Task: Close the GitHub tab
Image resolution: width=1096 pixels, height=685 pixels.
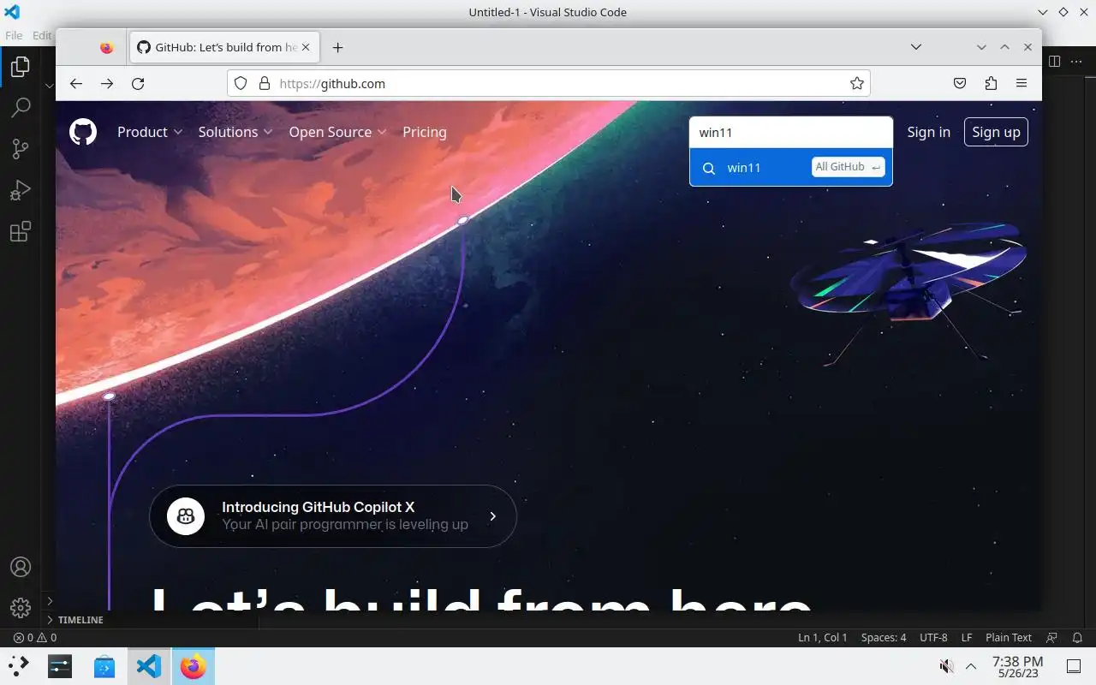Action: (307, 47)
